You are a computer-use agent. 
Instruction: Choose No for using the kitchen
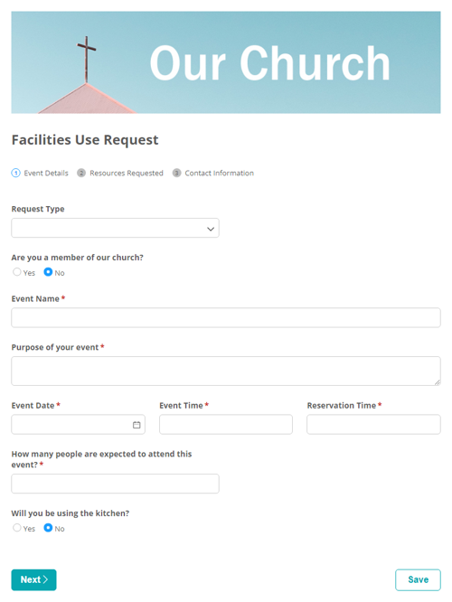(48, 528)
